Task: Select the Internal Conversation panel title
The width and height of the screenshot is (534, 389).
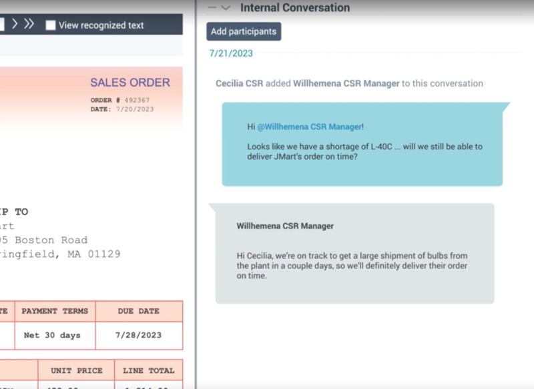Action: pos(294,8)
